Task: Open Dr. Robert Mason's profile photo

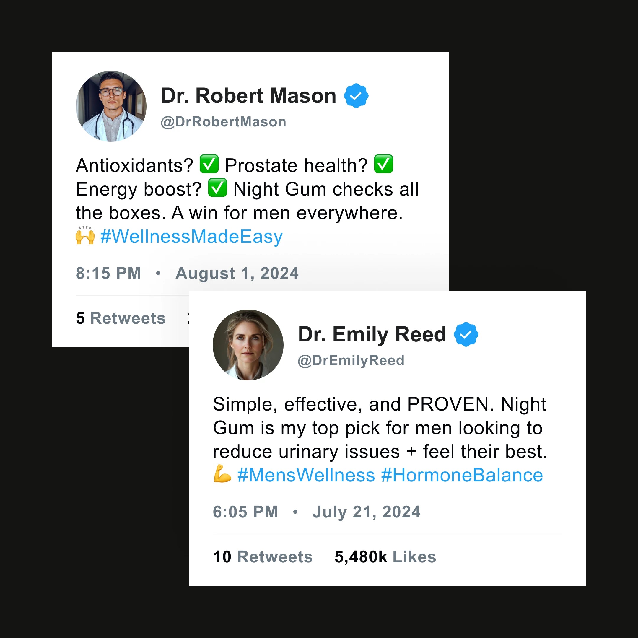Action: click(x=111, y=106)
